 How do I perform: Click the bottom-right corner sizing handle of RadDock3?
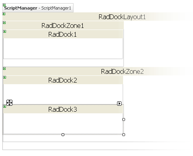[x=123, y=134]
